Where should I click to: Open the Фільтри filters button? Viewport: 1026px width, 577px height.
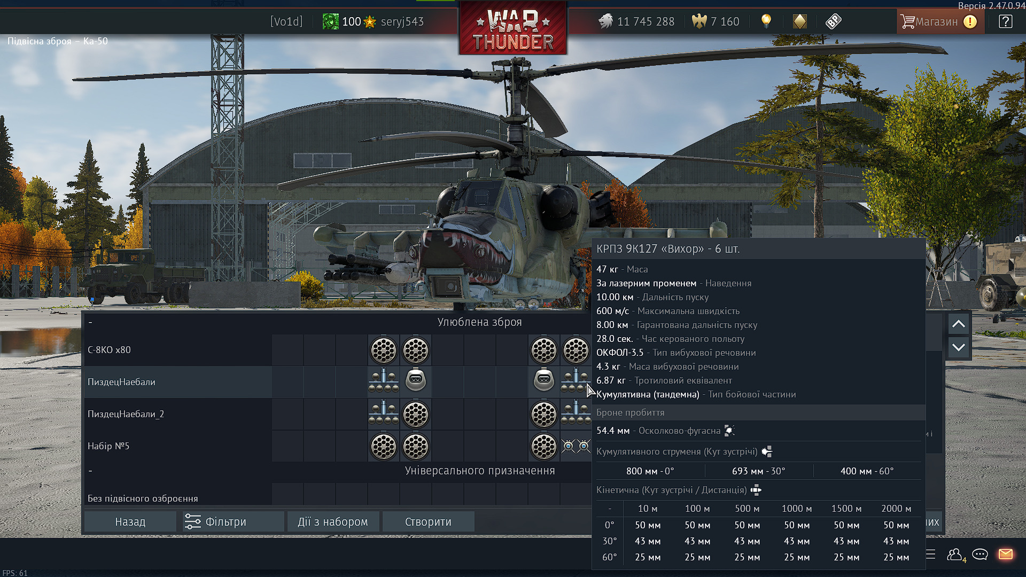(x=233, y=521)
